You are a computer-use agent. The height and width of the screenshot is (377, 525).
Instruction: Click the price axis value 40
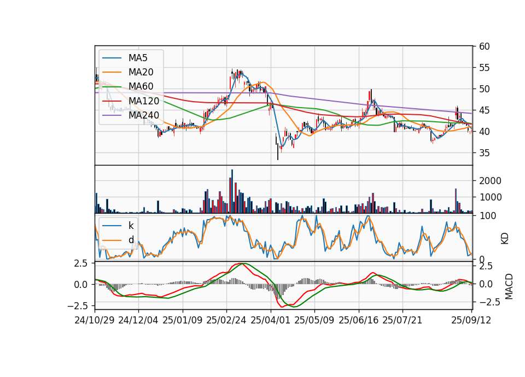[x=484, y=132]
